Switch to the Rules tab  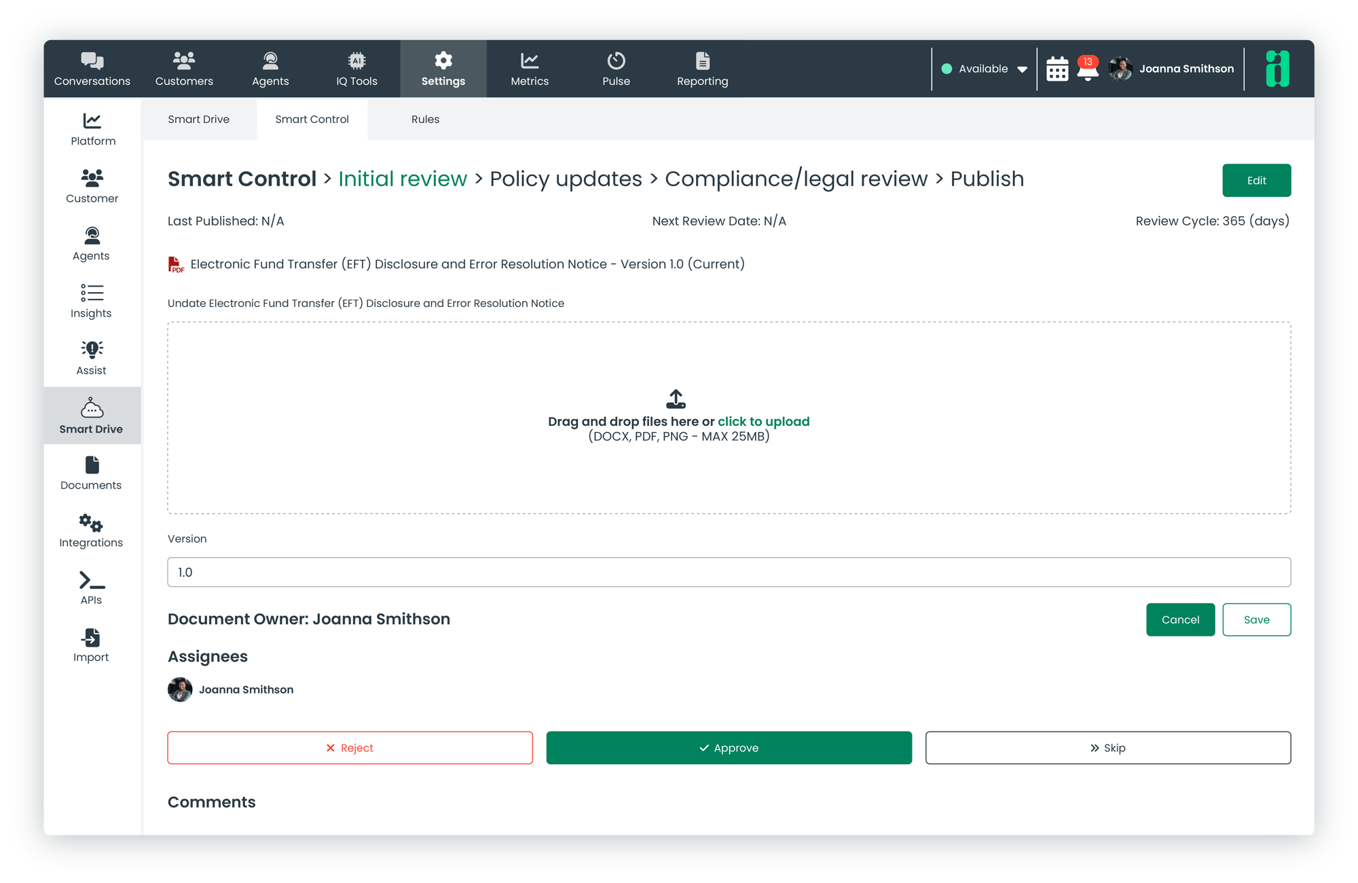(x=425, y=119)
